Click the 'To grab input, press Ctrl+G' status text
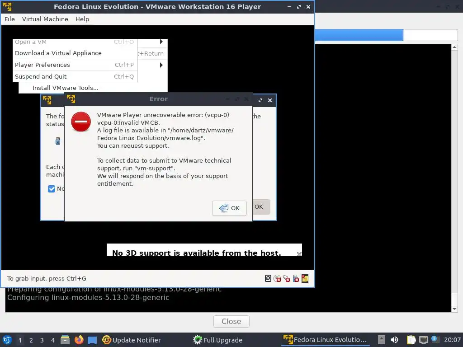This screenshot has width=463, height=347. pyautogui.click(x=47, y=278)
